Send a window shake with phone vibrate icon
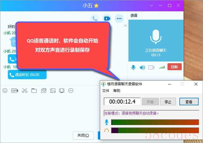Viewport: 203px width, 143px height. tap(62, 90)
